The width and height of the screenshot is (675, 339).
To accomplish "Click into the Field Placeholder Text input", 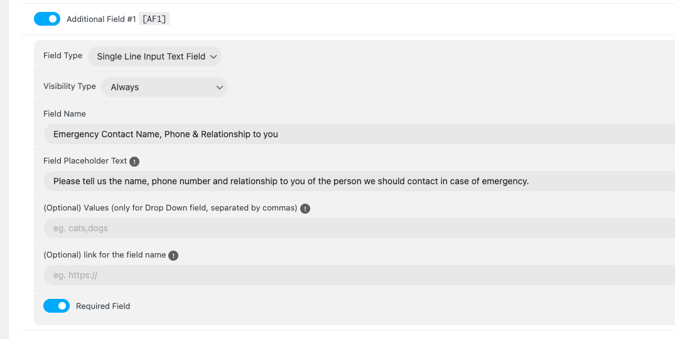I will point(359,181).
